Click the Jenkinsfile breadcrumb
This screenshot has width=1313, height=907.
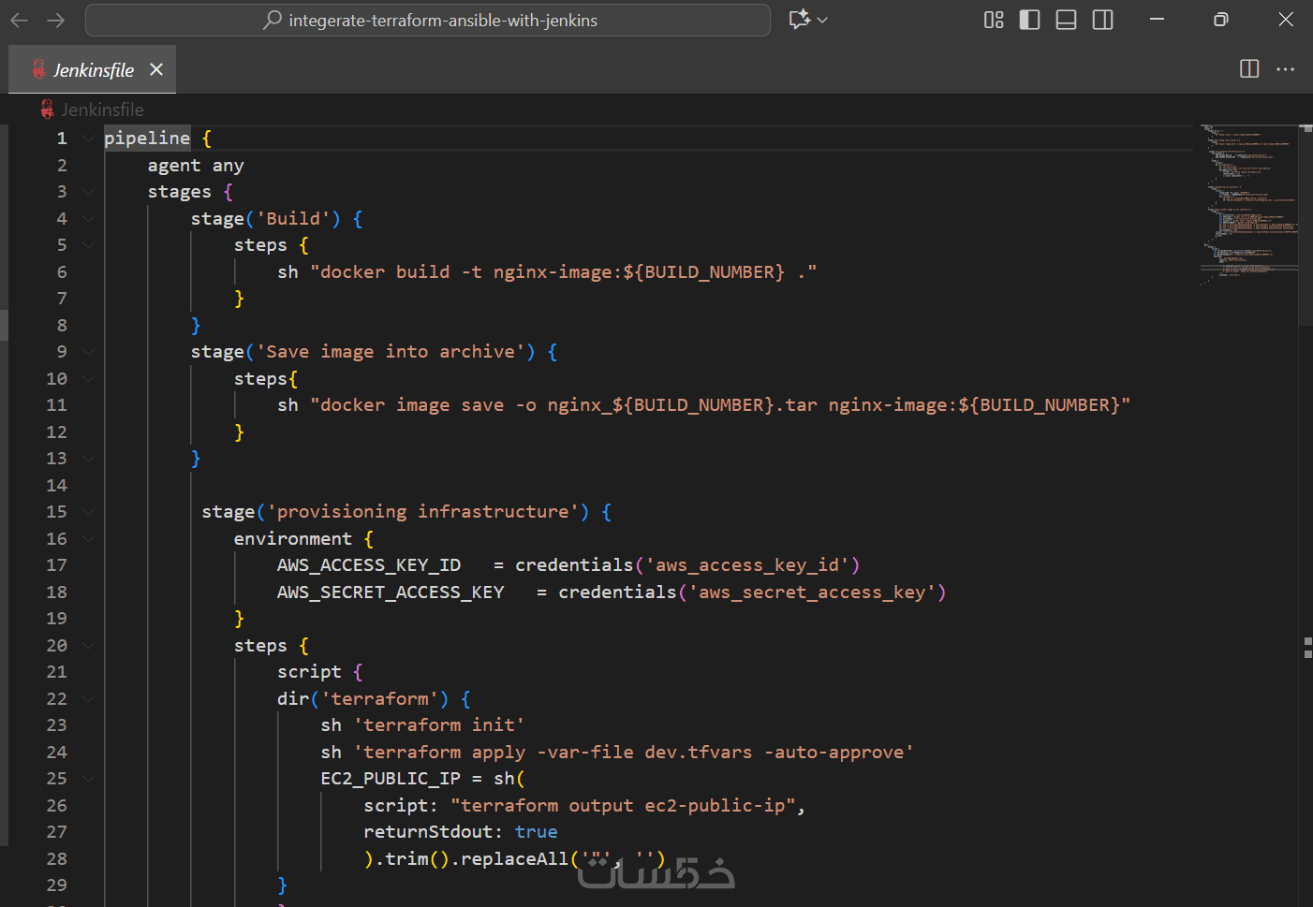[102, 110]
